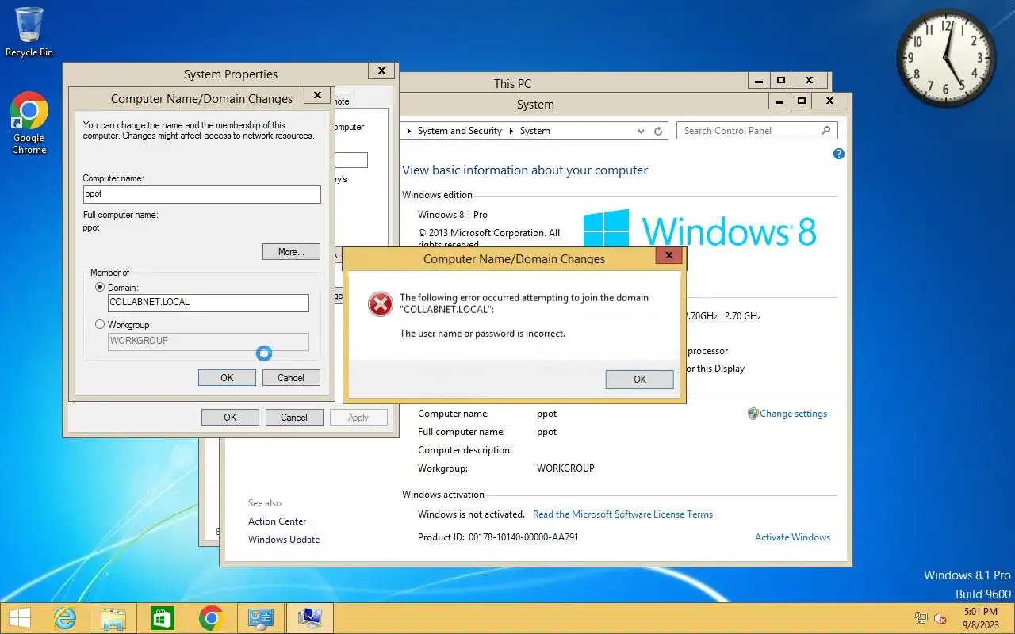Click the red error icon in the dialog

(x=381, y=304)
